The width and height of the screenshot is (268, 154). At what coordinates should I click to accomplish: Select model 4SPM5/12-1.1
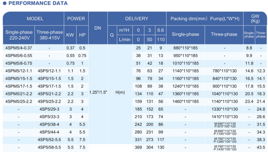(x=19, y=71)
